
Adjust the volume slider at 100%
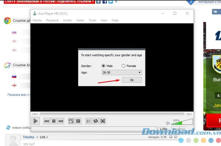click(x=182, y=122)
